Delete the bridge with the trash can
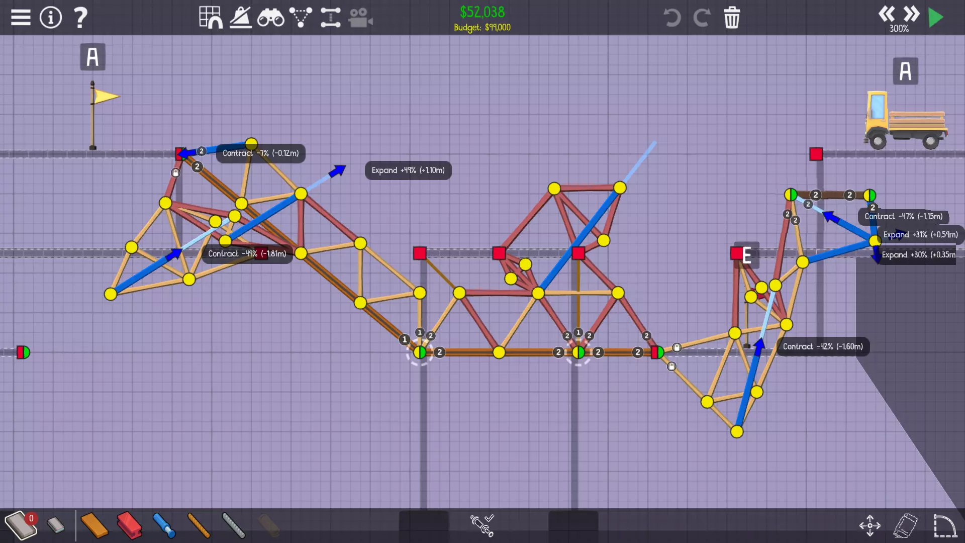 pos(732,18)
